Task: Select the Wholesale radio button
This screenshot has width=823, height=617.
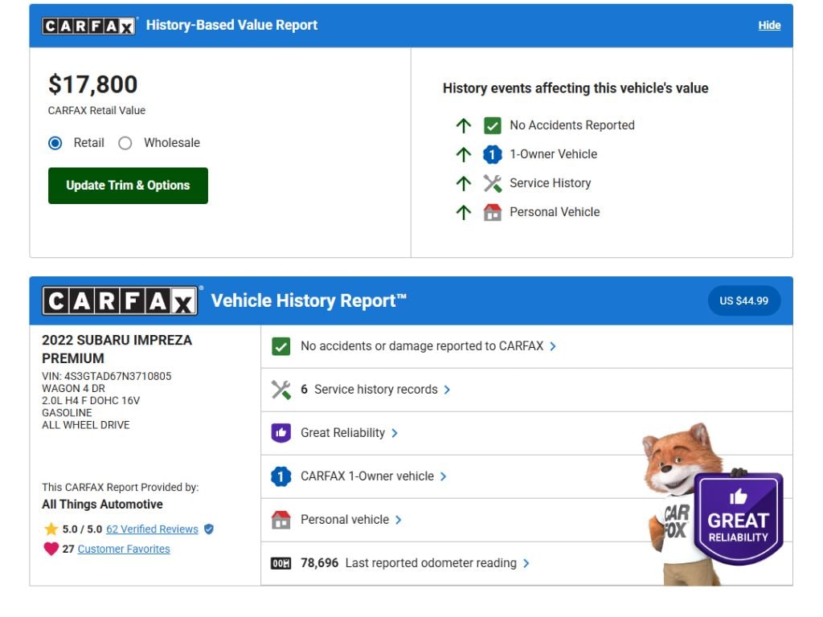Action: [x=125, y=143]
